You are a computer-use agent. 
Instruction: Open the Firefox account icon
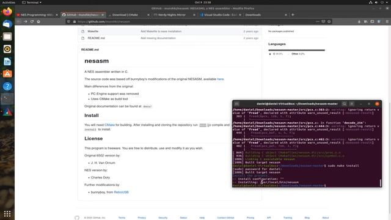click(379, 21)
